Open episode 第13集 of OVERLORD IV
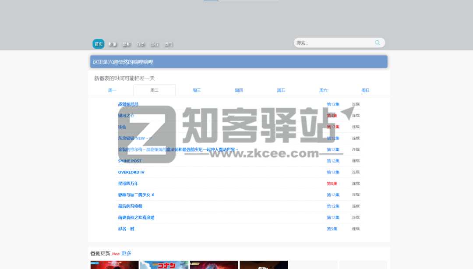 333,172
